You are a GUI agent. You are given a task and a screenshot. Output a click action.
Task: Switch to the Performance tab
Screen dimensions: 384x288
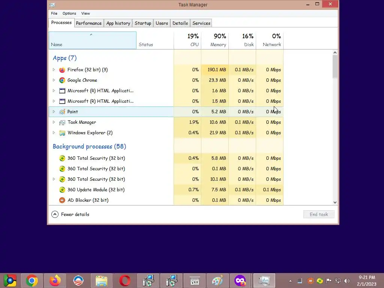[x=88, y=23]
